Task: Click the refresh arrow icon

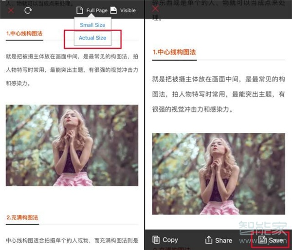Action: pos(28,10)
